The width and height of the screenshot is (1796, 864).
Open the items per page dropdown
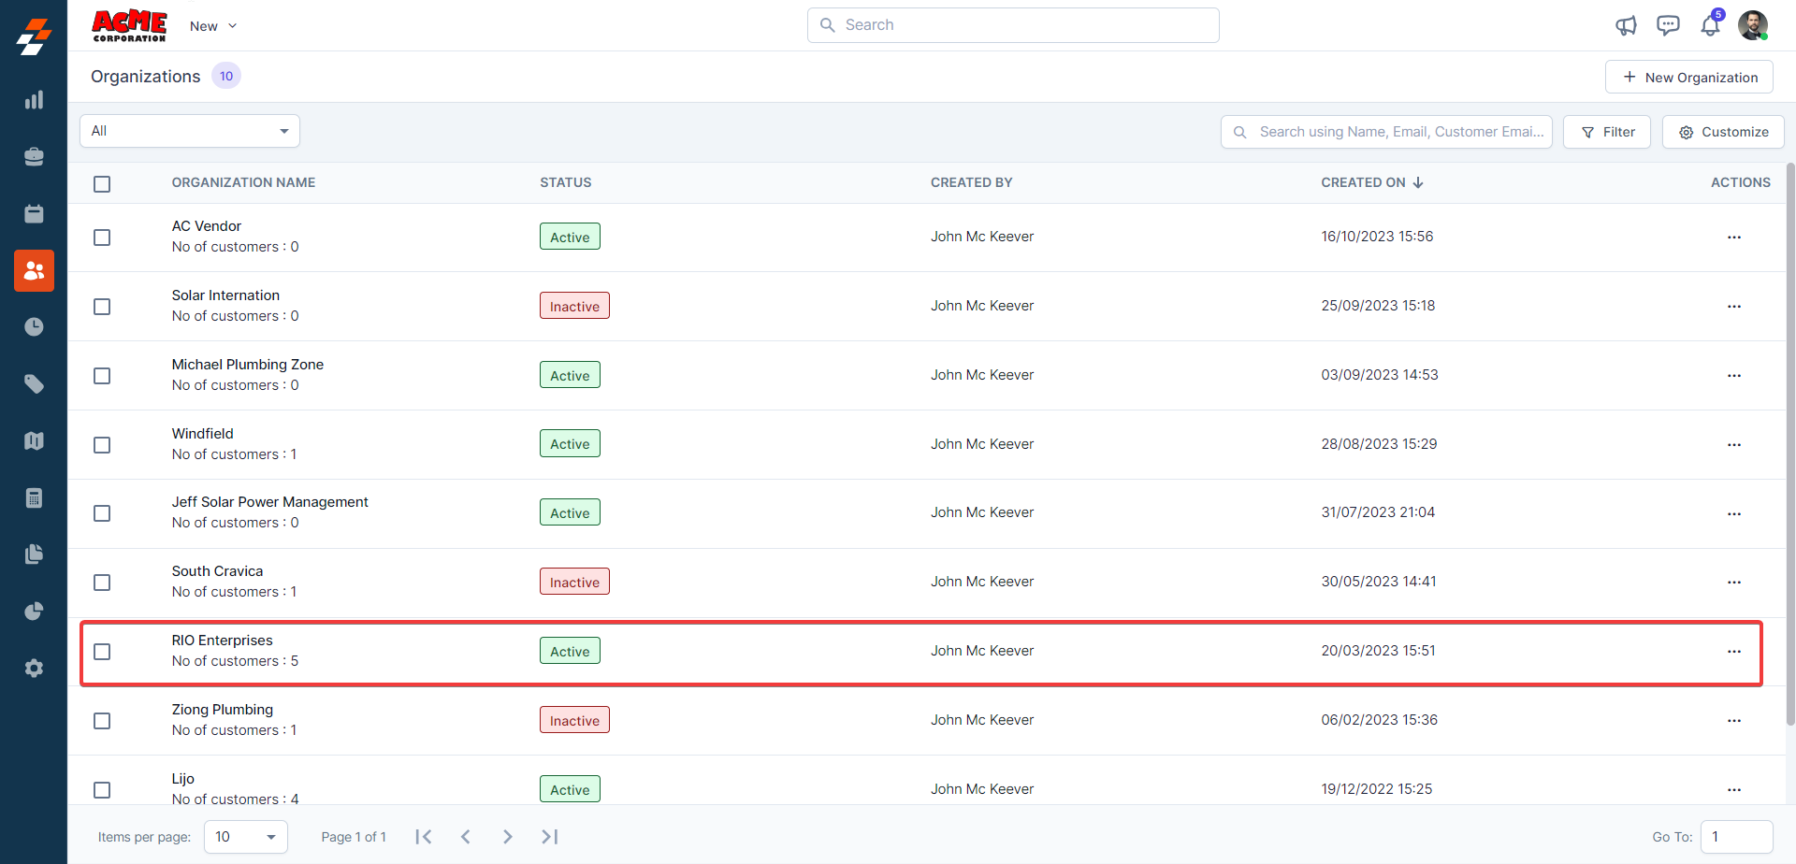(x=246, y=837)
